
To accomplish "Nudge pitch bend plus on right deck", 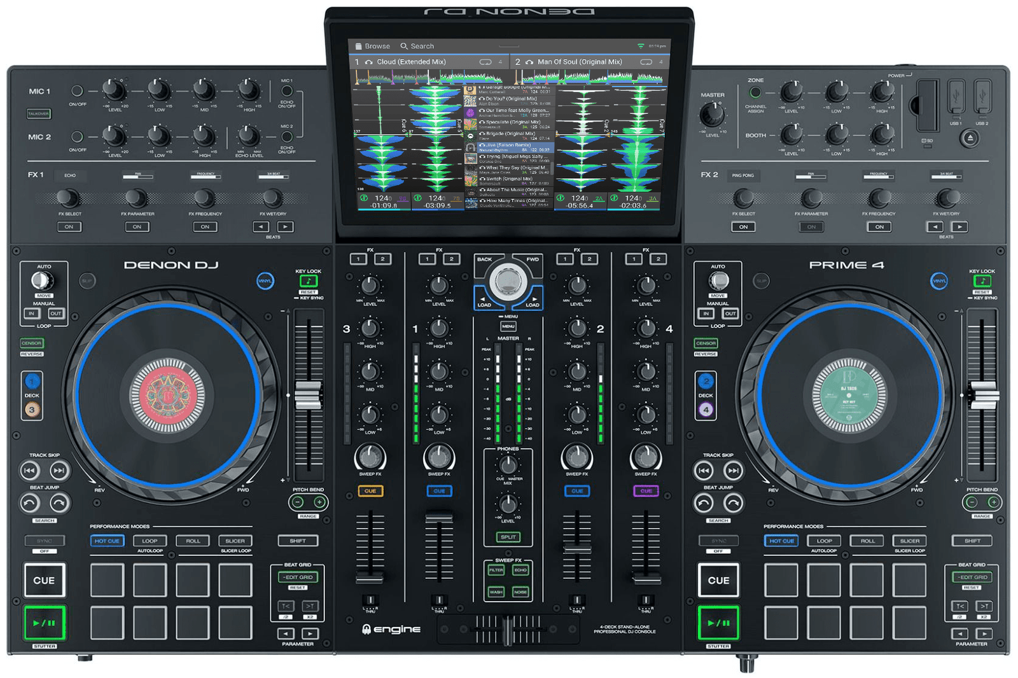I will 993,502.
